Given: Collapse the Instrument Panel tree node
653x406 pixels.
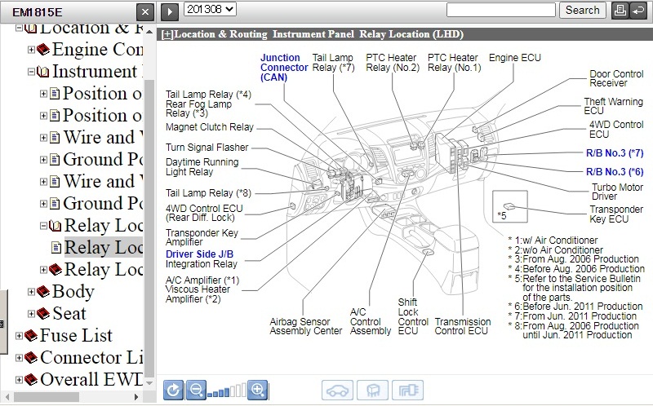Looking at the screenshot, I should pos(31,72).
